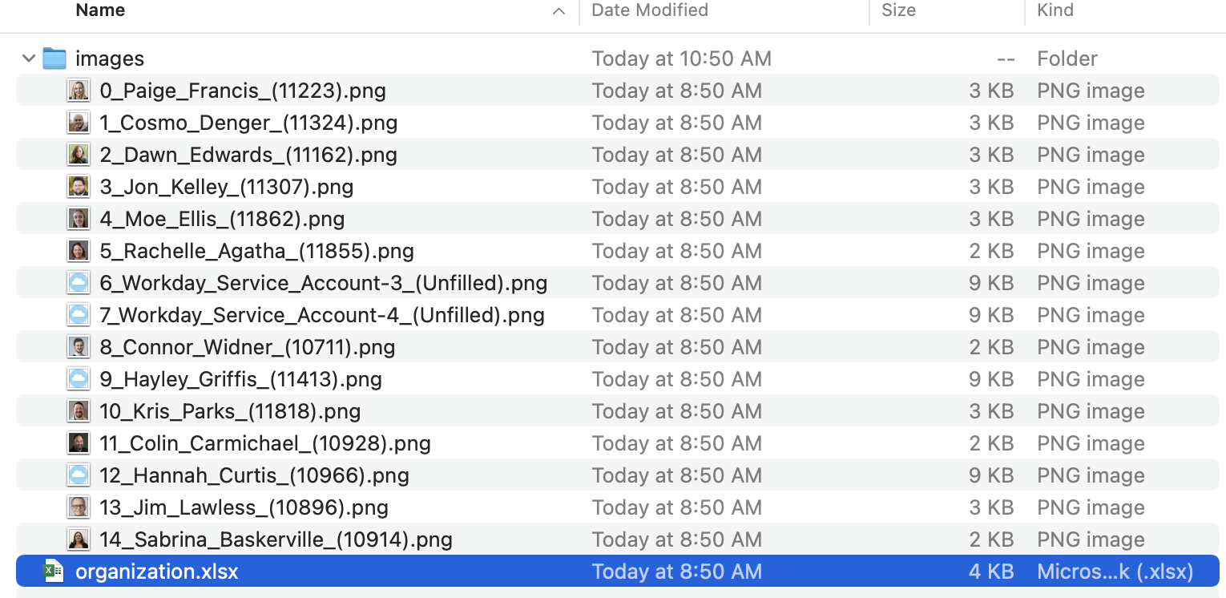1226x598 pixels.
Task: Sort files by Date Modified column
Action: click(x=649, y=10)
